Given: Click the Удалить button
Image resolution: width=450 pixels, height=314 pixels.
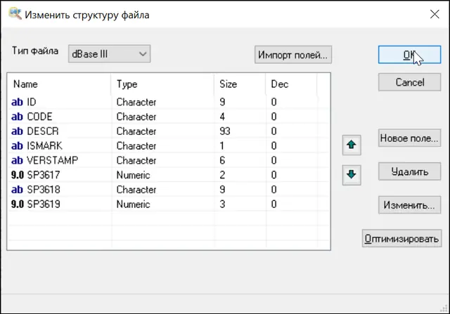Looking at the screenshot, I should [x=409, y=171].
